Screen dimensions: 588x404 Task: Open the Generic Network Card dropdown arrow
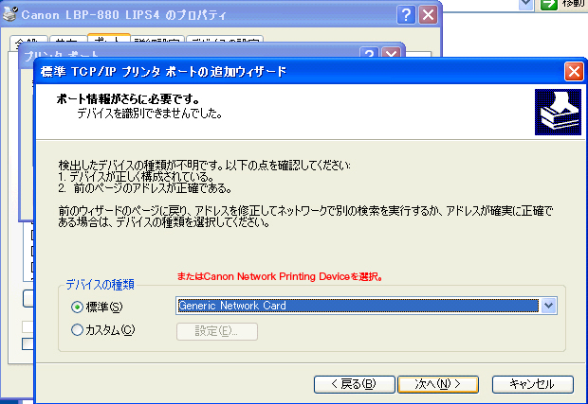[x=548, y=306]
